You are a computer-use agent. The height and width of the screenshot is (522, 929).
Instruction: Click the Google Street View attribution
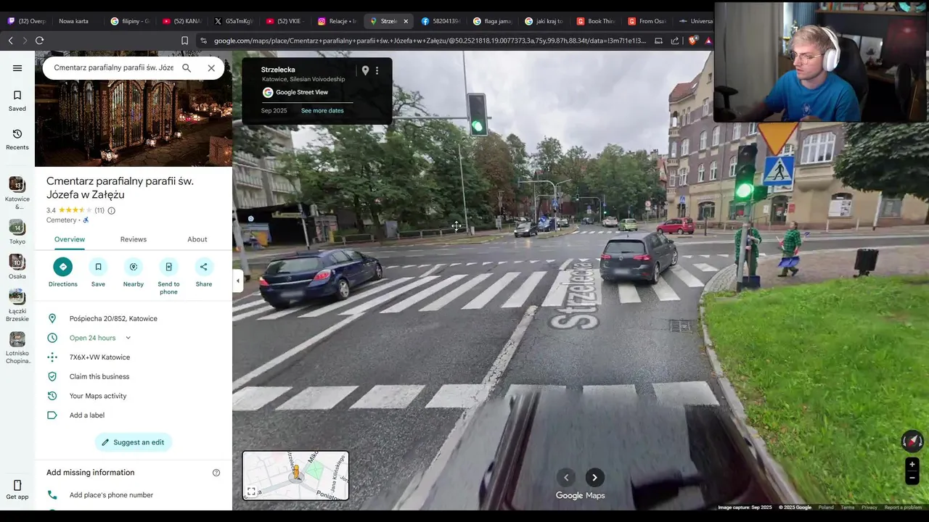295,92
